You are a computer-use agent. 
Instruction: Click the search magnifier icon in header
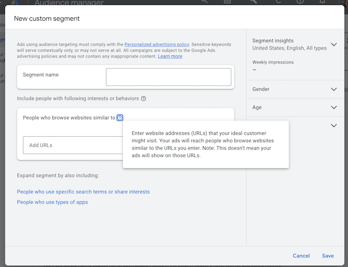tap(204, 2)
